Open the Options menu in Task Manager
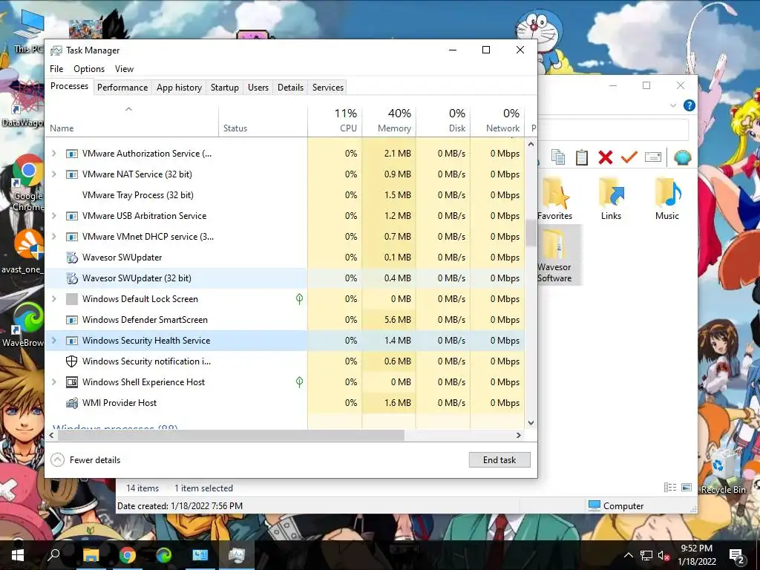 tap(89, 69)
